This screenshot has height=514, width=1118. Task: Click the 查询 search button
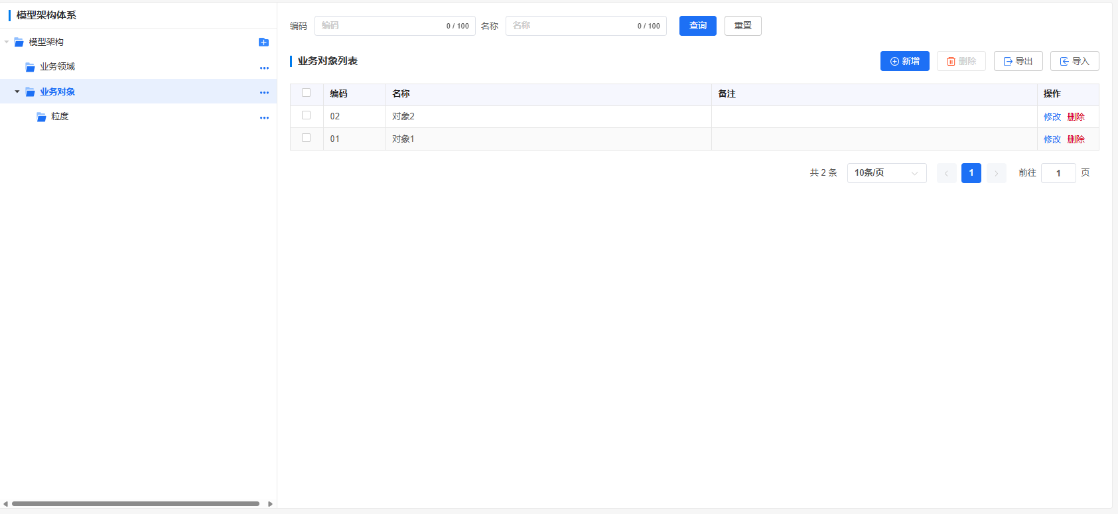click(x=697, y=26)
